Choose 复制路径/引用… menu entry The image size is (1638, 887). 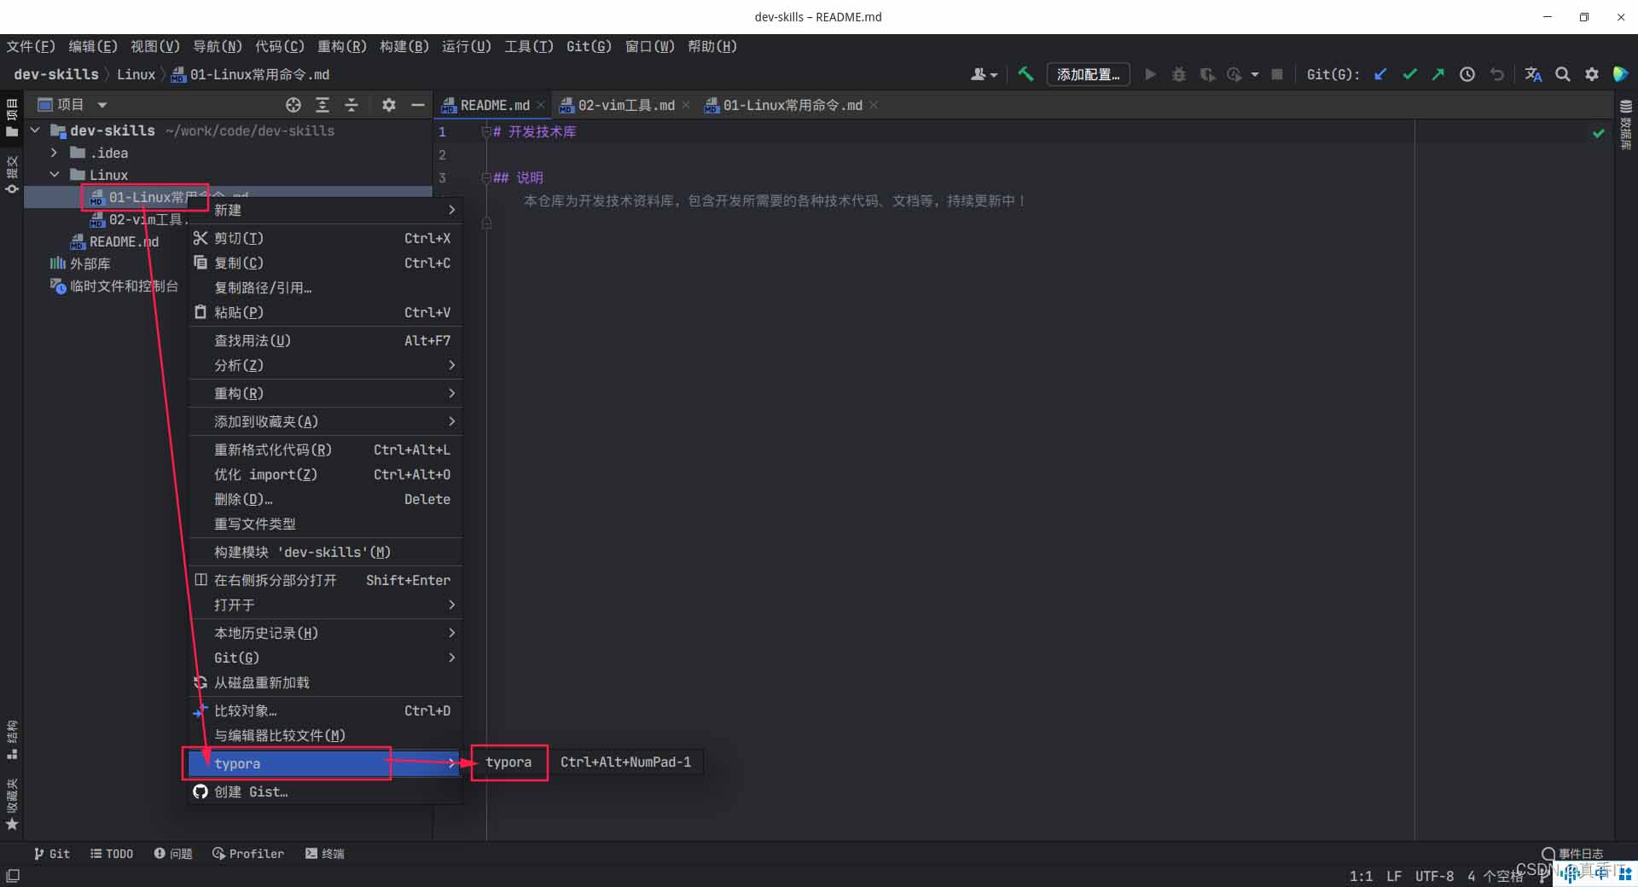pos(326,287)
